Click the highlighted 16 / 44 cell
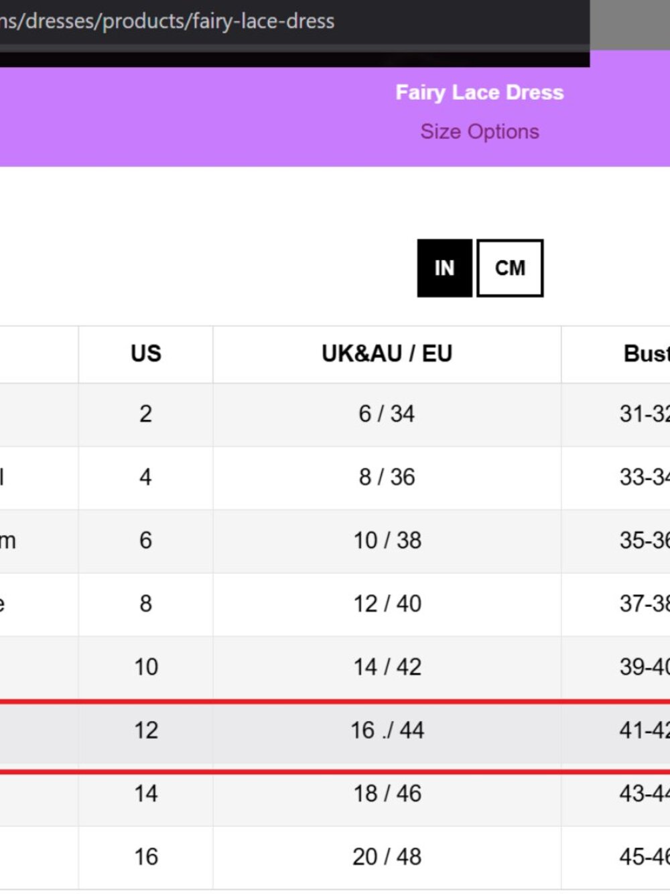This screenshot has width=670, height=894. tap(387, 730)
